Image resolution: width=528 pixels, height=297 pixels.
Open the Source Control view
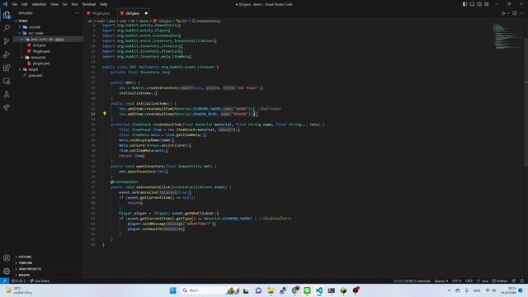point(7,41)
